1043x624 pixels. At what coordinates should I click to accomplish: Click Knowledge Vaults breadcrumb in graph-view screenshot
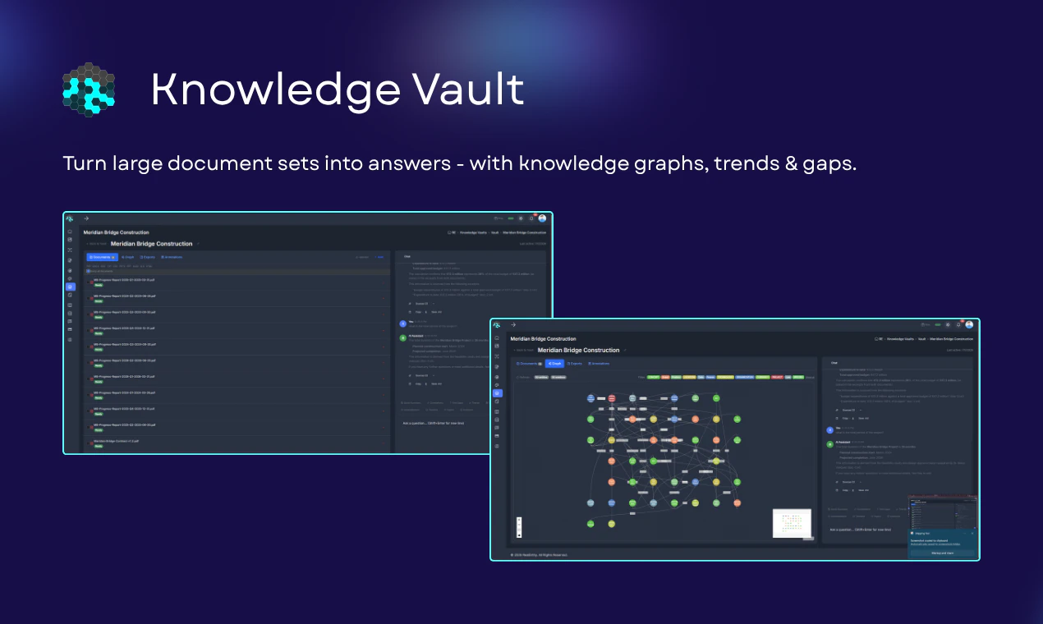tap(900, 339)
